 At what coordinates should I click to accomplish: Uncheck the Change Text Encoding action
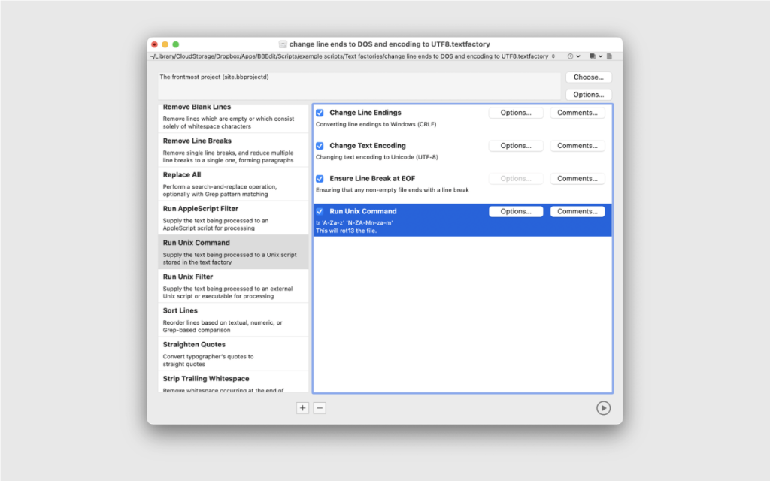click(320, 146)
